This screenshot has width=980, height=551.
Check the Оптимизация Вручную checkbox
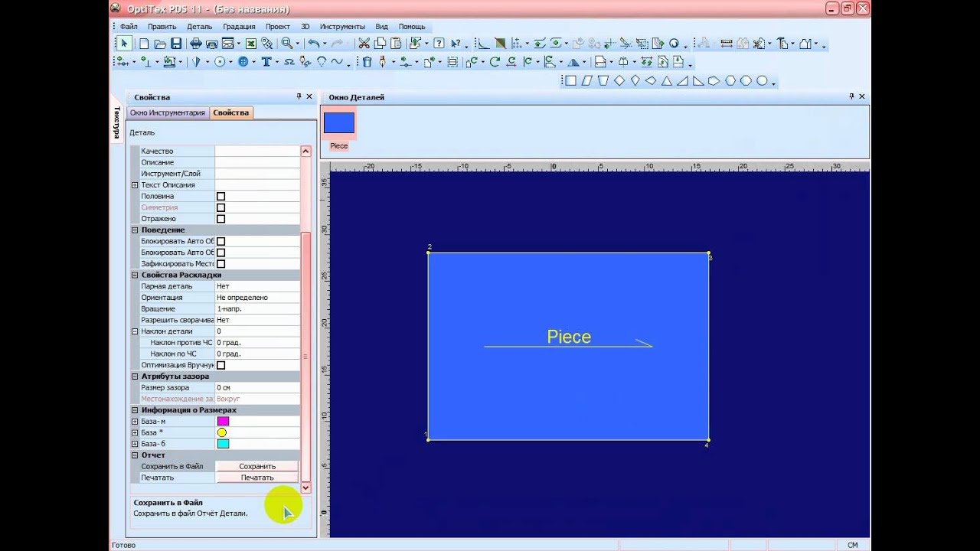pos(220,365)
